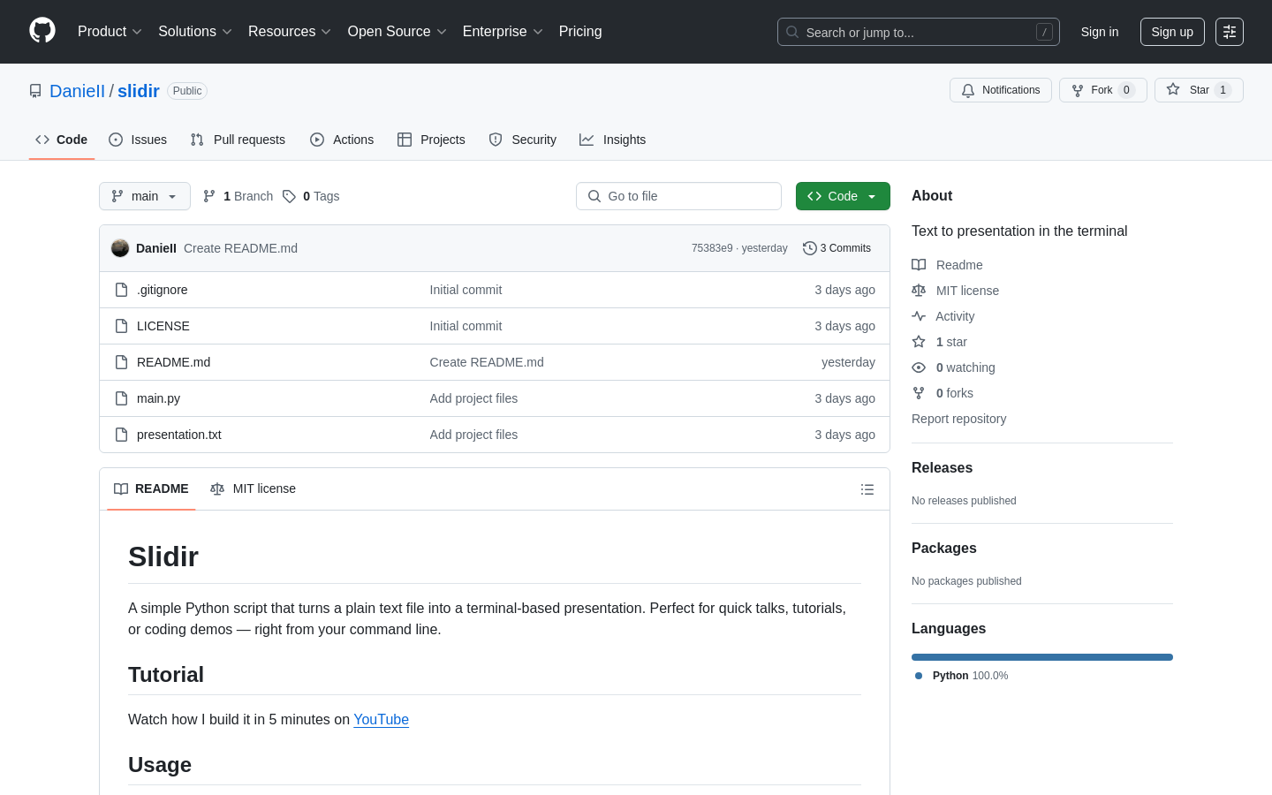Image resolution: width=1272 pixels, height=795 pixels.
Task: Click the fork icon beside 0 forks
Action: point(919,393)
